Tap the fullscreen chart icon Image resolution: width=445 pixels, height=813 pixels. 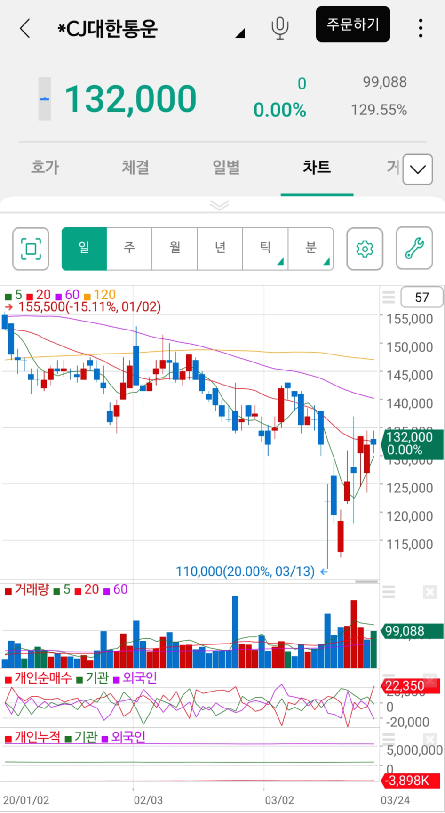pos(31,249)
